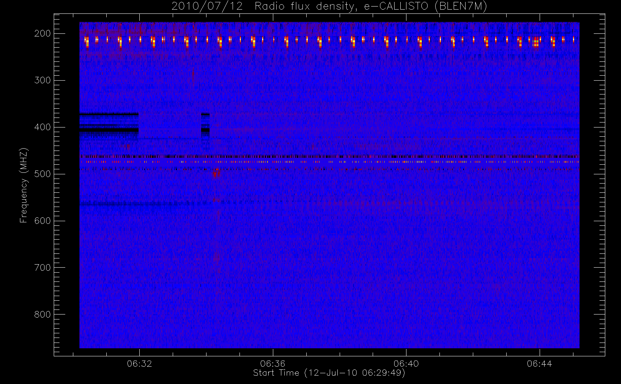
Task: Click the red burst spot near 500 MHz
Action: (x=216, y=173)
